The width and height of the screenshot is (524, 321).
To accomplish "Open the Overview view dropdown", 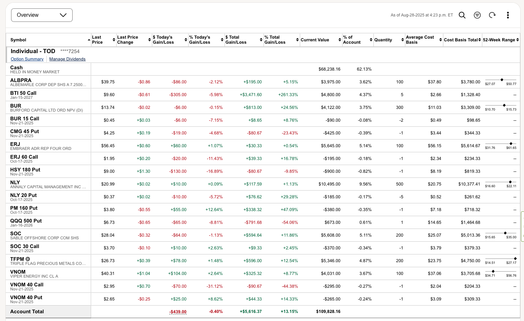I will point(42,15).
